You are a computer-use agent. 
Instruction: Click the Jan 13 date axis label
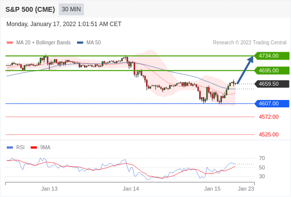(x=49, y=189)
